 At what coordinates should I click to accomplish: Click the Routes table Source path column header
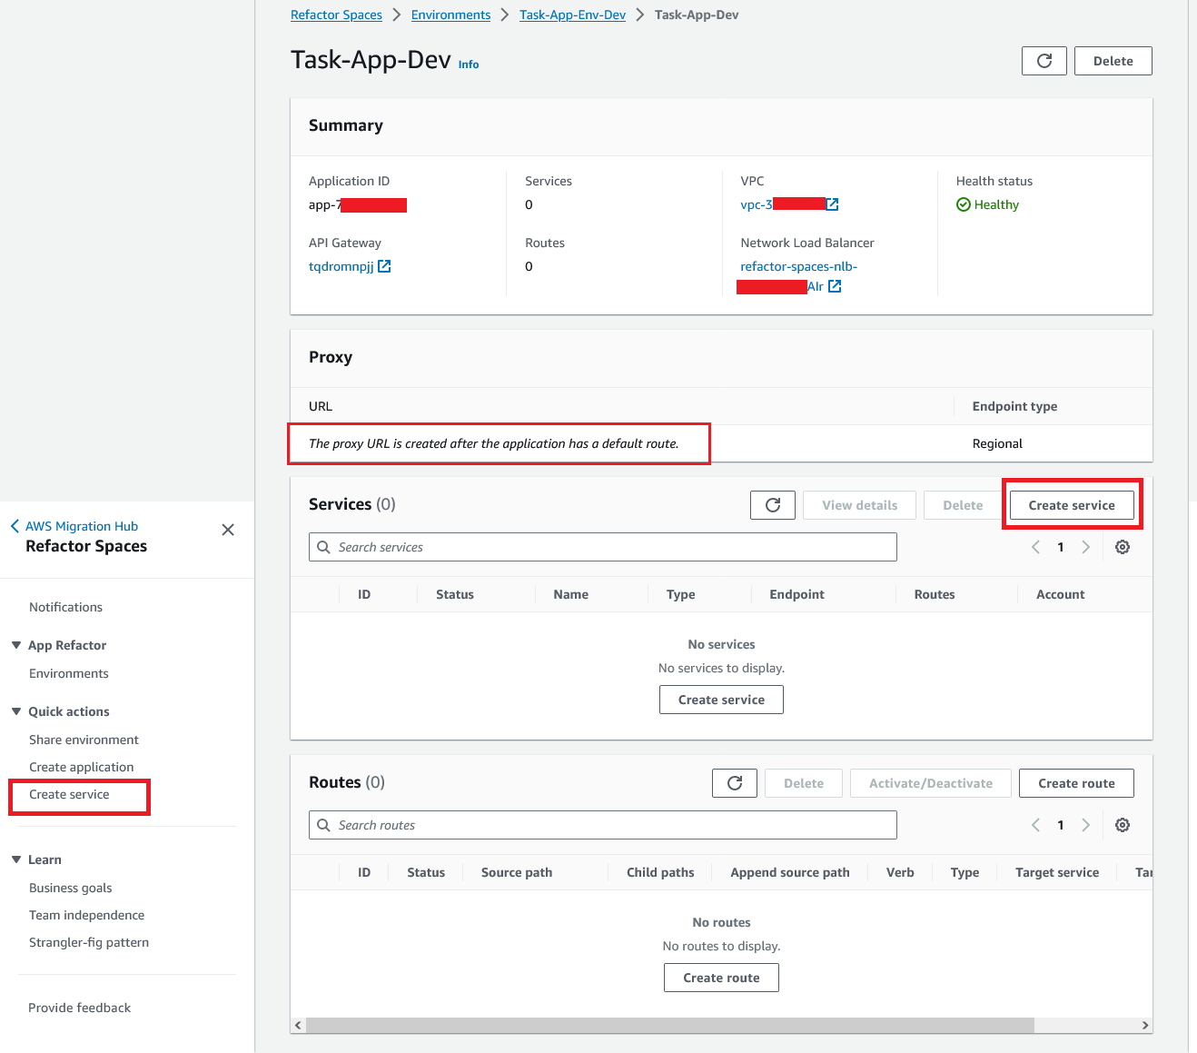[517, 872]
